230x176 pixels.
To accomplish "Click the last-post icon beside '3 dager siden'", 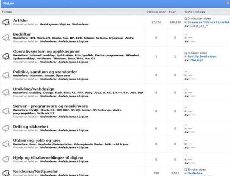I will point(186,53).
